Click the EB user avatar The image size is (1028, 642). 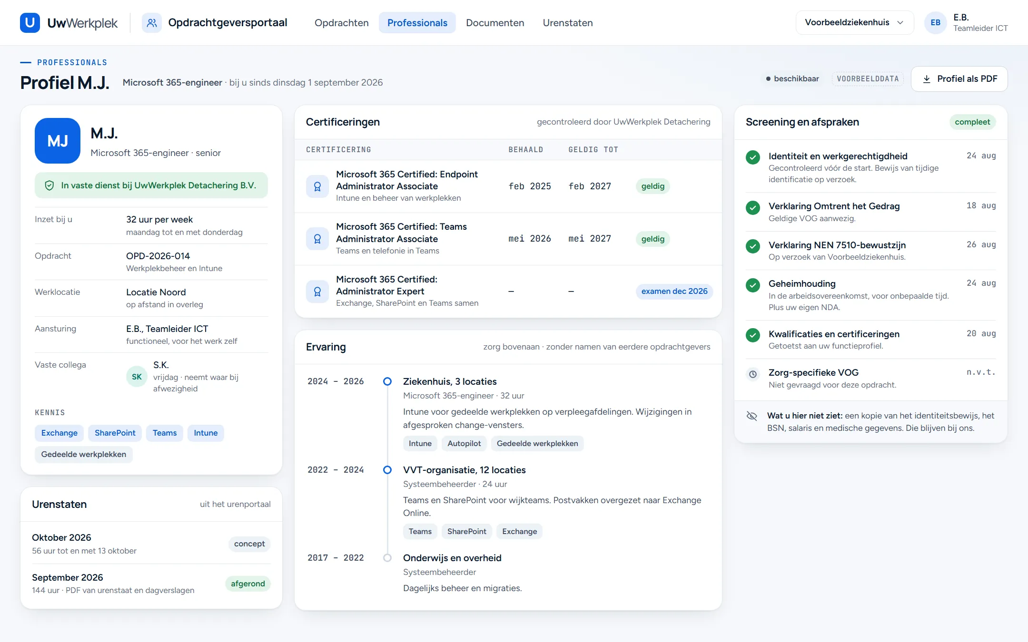[935, 22]
